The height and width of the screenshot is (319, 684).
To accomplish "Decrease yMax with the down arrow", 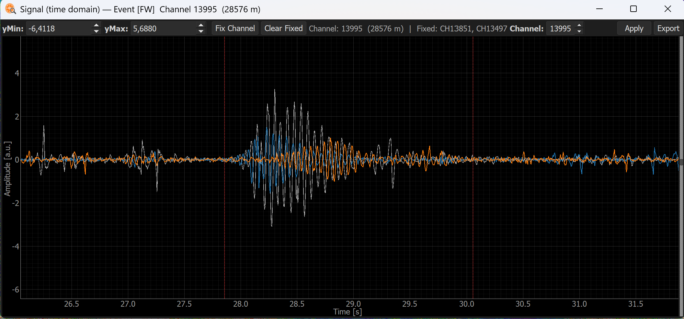I will click(201, 32).
